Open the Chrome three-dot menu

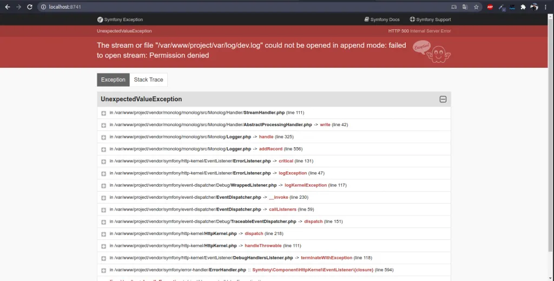coord(546,7)
